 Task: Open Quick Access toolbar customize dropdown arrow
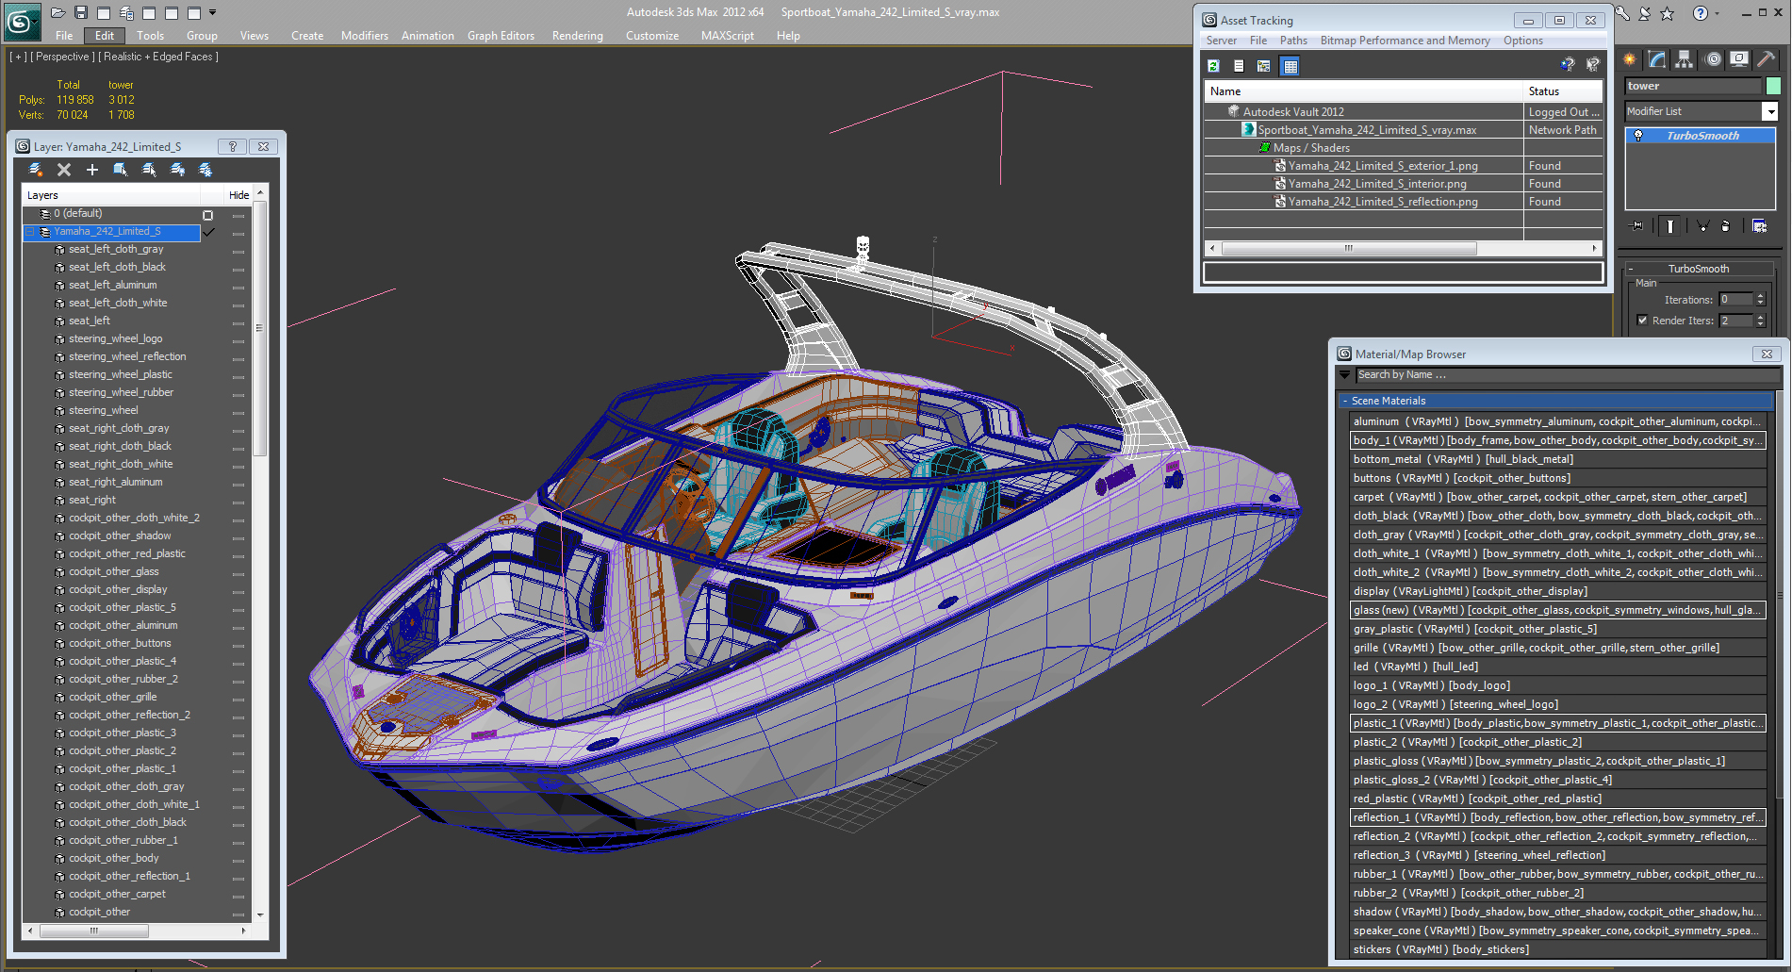pyautogui.click(x=213, y=12)
